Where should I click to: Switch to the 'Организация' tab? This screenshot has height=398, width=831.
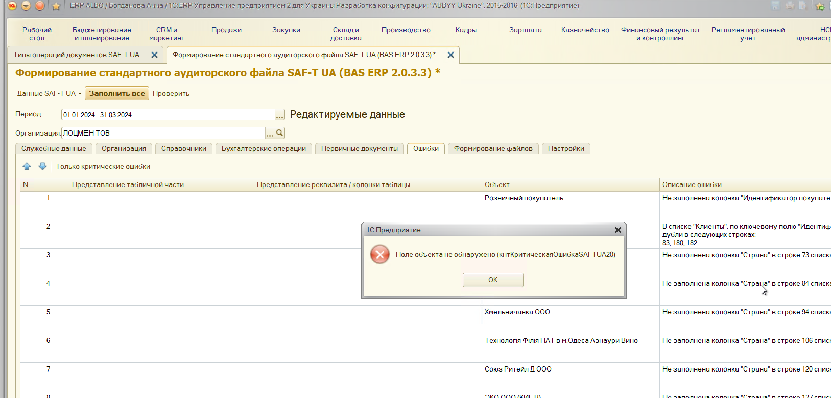coord(124,148)
